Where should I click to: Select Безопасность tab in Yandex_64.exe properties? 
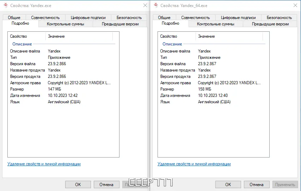pyautogui.click(x=279, y=18)
